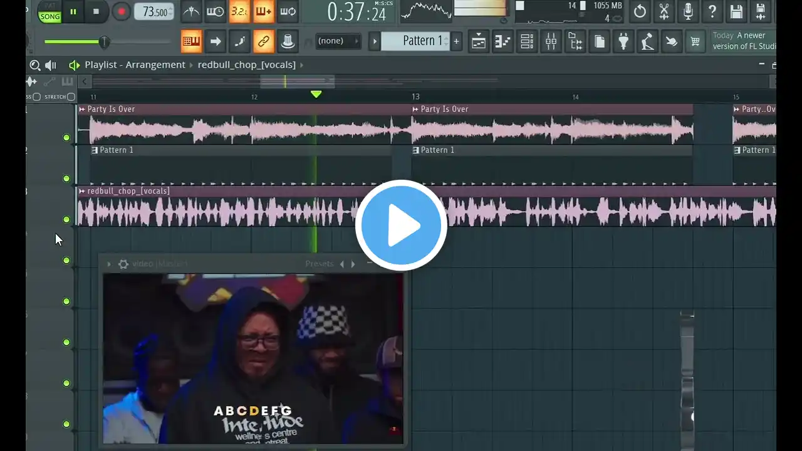This screenshot has height=451, width=802.
Task: Open the video plugin gear settings
Action: point(123,264)
